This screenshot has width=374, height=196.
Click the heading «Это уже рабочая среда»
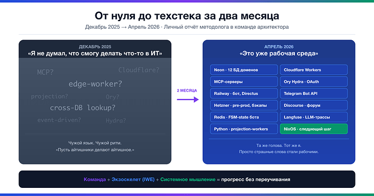(279, 54)
